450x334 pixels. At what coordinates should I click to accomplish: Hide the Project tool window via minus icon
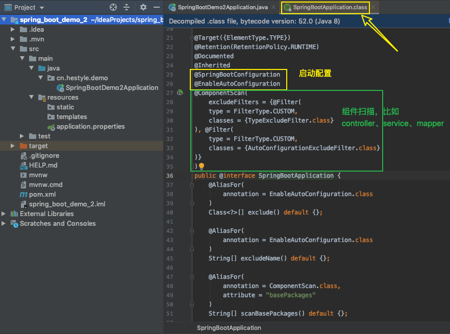pyautogui.click(x=156, y=8)
